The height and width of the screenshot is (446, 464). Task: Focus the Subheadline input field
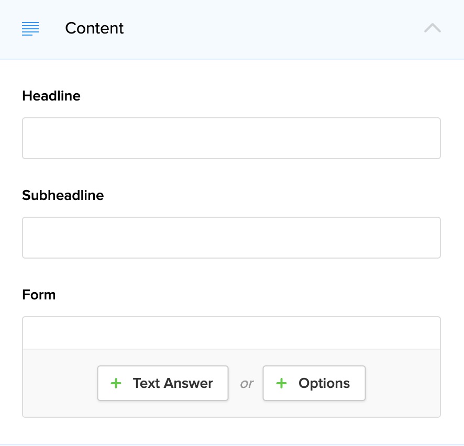point(231,238)
